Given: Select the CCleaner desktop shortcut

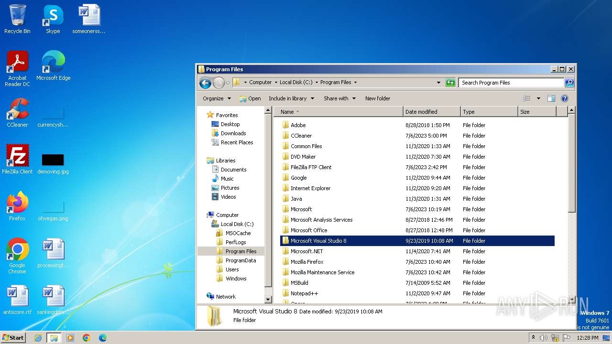Looking at the screenshot, I should pyautogui.click(x=17, y=113).
